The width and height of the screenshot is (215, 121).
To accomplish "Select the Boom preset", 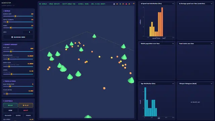I will (18, 115).
